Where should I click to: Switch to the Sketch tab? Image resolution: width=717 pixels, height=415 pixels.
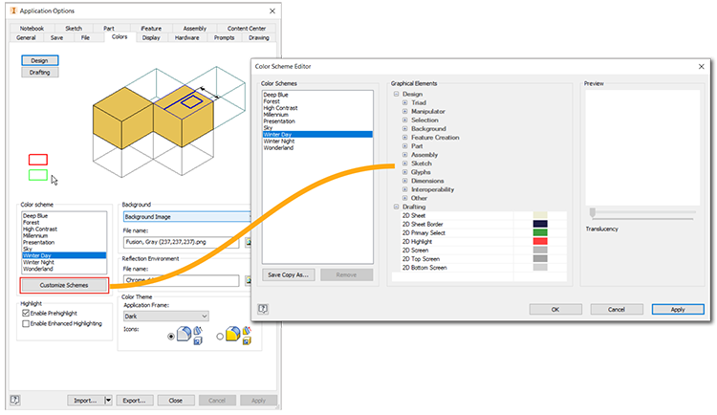pyautogui.click(x=74, y=29)
